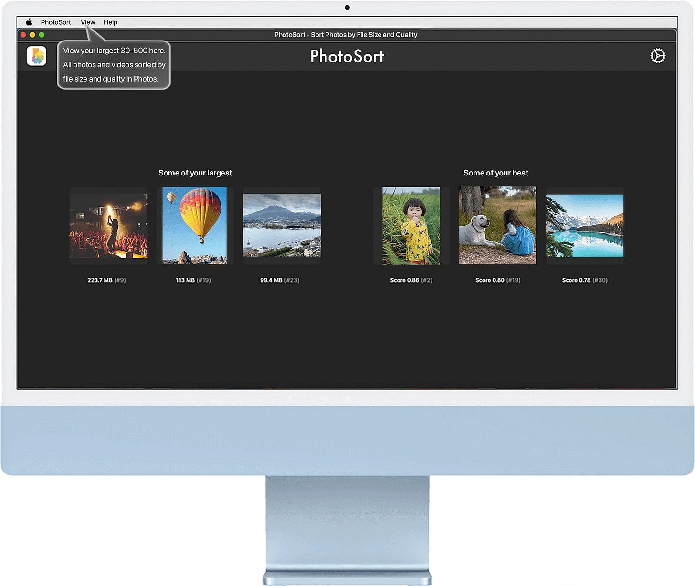
Task: Open the Apple menu
Action: pyautogui.click(x=29, y=22)
